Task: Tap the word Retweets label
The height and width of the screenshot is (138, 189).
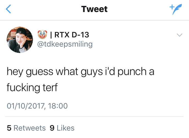Action: pyautogui.click(x=30, y=128)
